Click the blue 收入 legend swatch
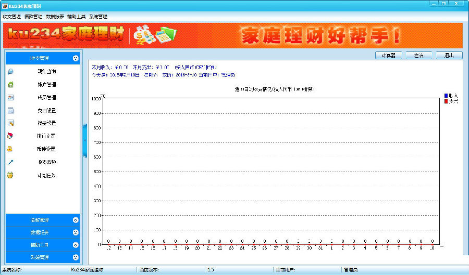 [x=446, y=96]
